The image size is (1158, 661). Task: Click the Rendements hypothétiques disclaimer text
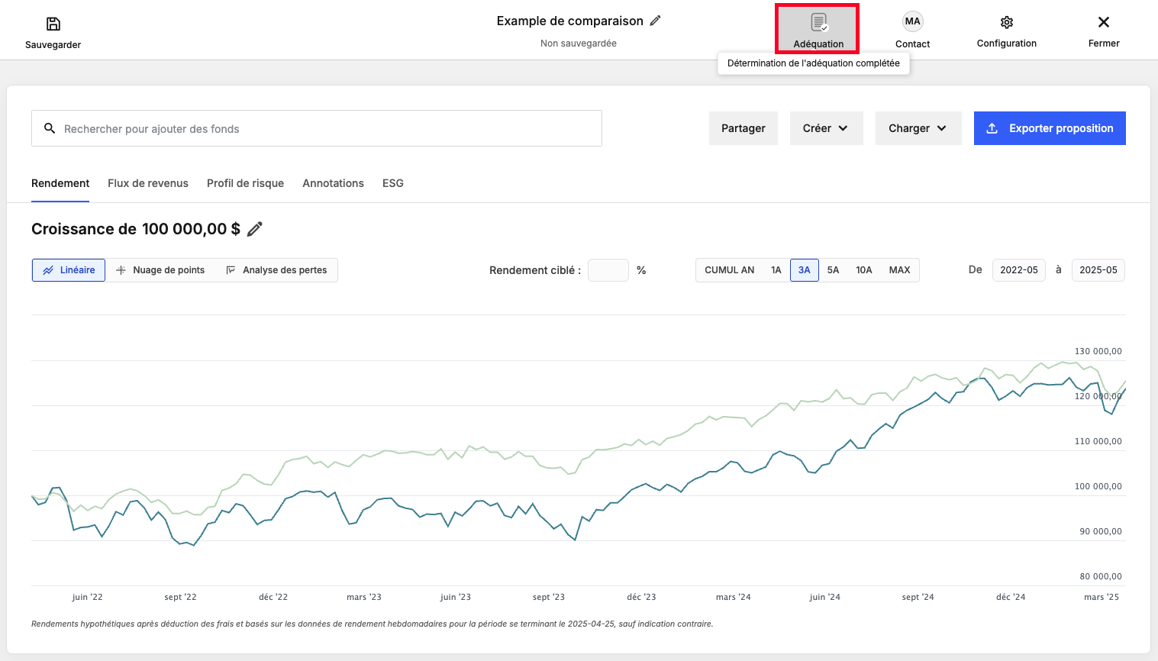(373, 624)
